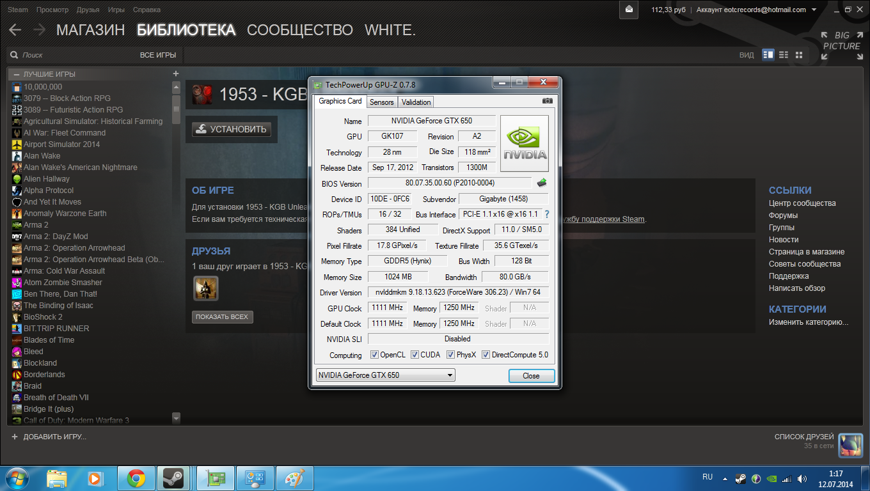Open the Steam inbox envelope icon
Viewport: 870px width, 491px height.
pos(629,10)
